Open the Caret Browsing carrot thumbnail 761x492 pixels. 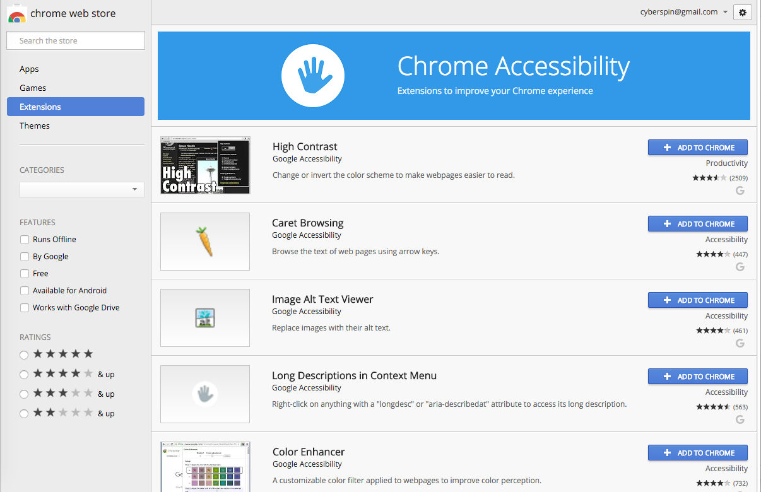pyautogui.click(x=205, y=242)
